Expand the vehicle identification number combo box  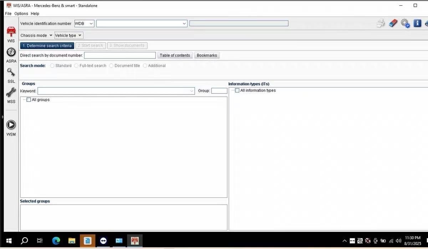pyautogui.click(x=184, y=24)
